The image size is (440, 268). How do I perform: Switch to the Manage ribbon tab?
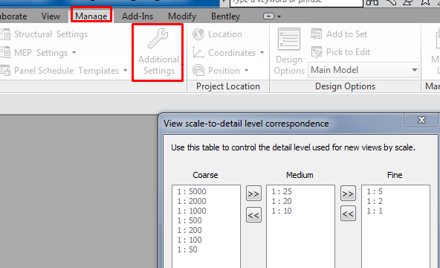[91, 16]
